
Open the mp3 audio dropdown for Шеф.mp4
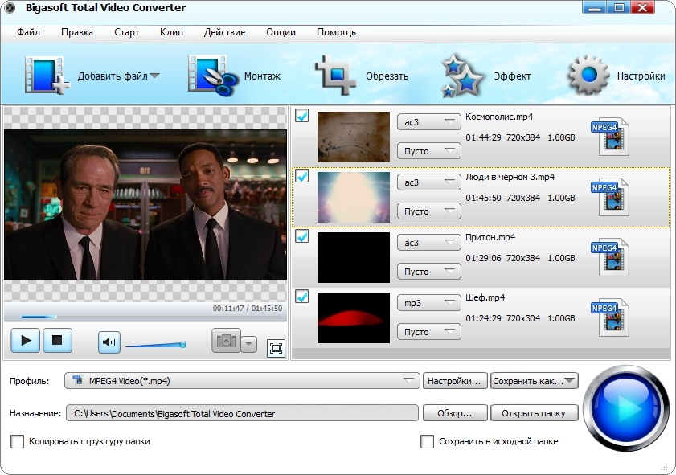click(x=428, y=303)
